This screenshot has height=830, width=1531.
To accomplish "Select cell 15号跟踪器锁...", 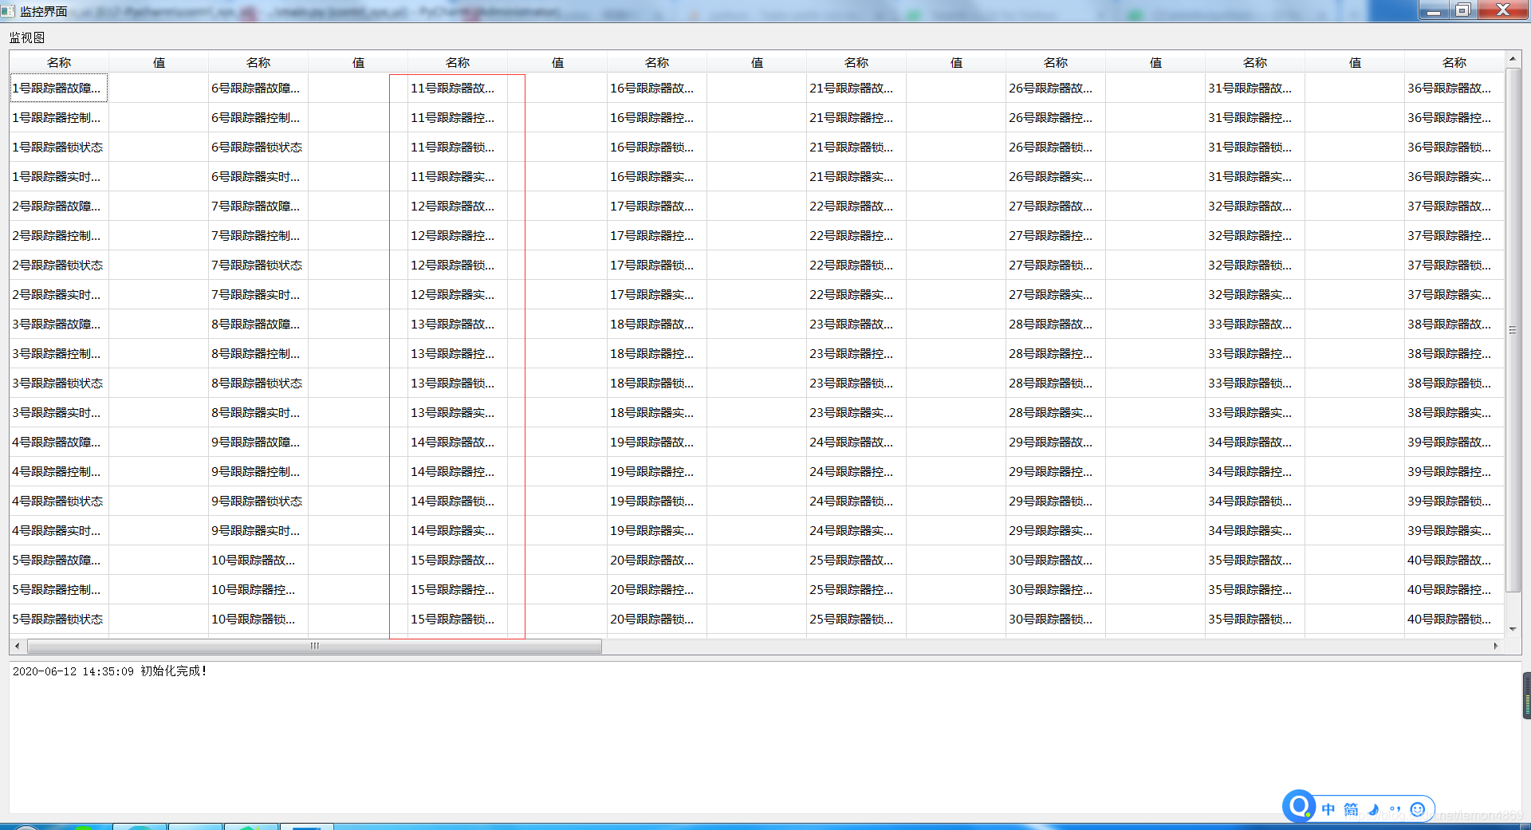I will pos(458,619).
